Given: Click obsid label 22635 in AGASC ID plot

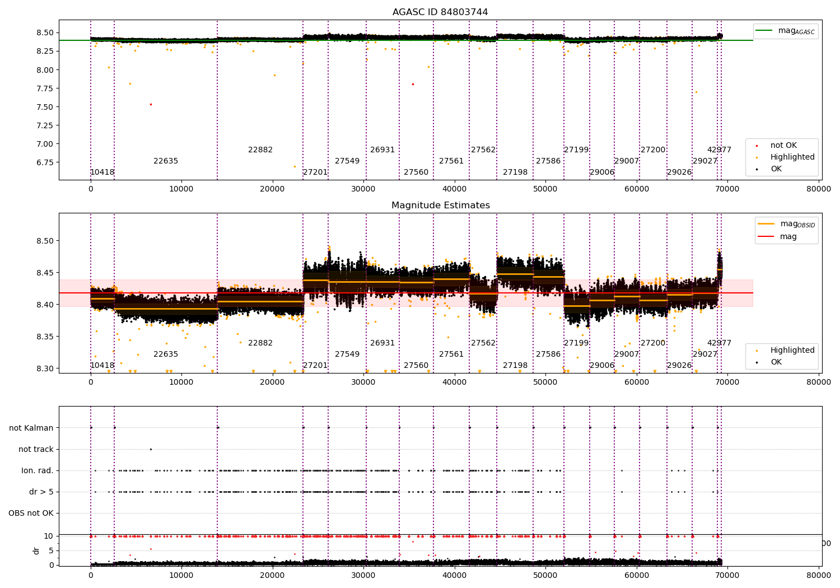Looking at the screenshot, I should 166,161.
